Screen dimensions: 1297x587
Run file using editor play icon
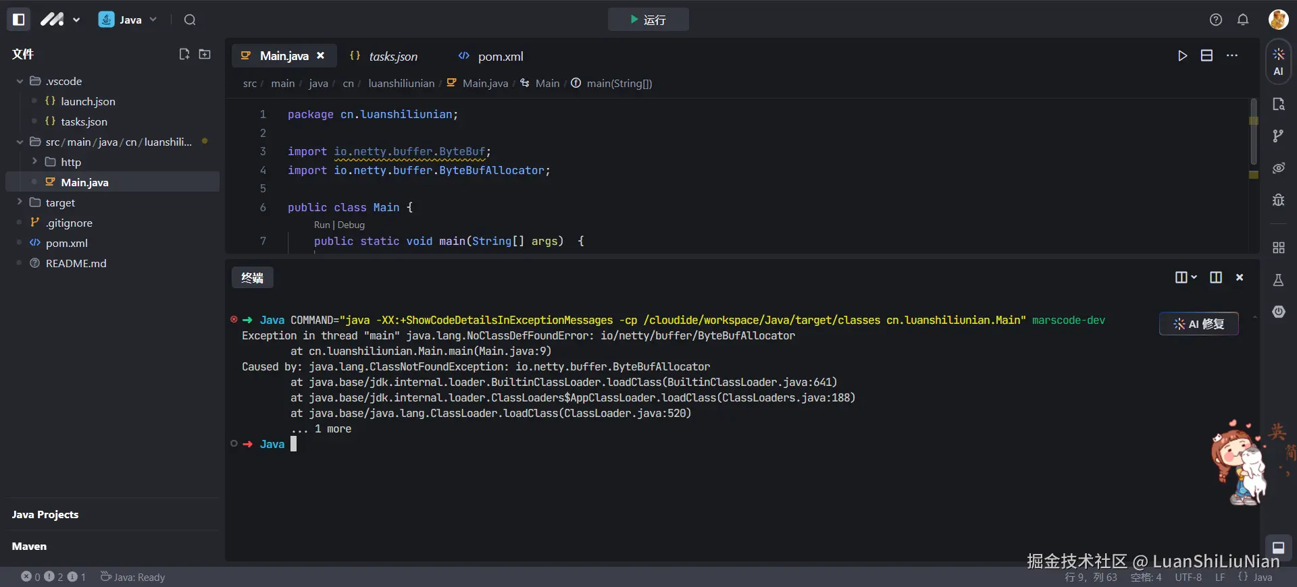1182,56
